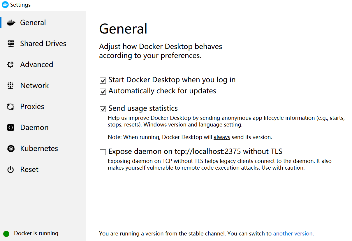Disable Start Docker Desktop when you log in
The height and width of the screenshot is (241, 352).
pos(103,80)
